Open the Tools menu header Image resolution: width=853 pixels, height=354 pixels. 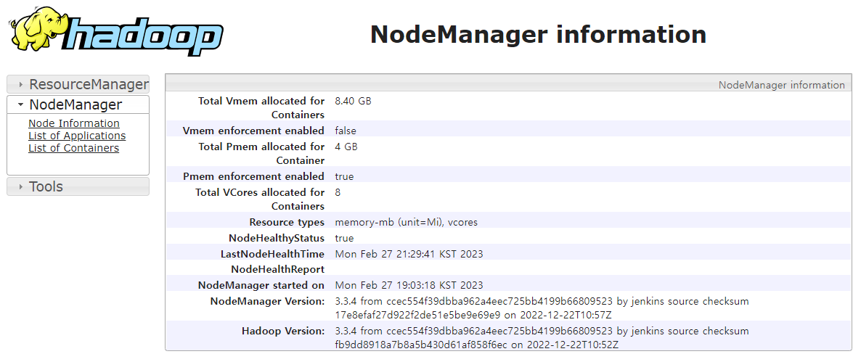[78, 186]
